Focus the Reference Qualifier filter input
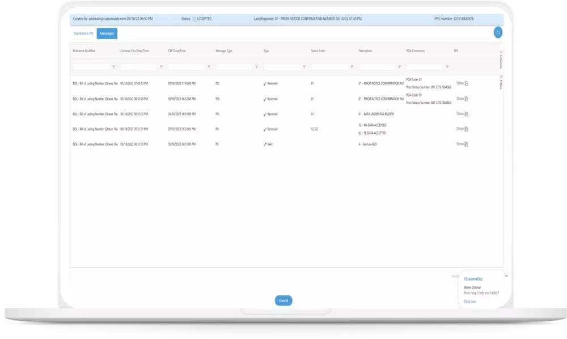Image resolution: width=567 pixels, height=339 pixels. click(x=91, y=67)
